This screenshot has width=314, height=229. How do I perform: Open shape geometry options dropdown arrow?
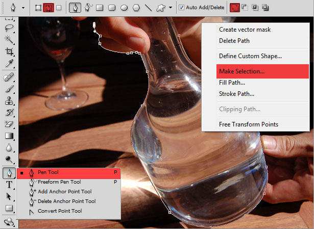point(171,8)
